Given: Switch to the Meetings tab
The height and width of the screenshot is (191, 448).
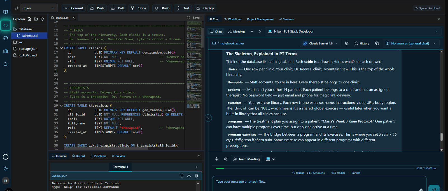Looking at the screenshot, I should (x=237, y=32).
